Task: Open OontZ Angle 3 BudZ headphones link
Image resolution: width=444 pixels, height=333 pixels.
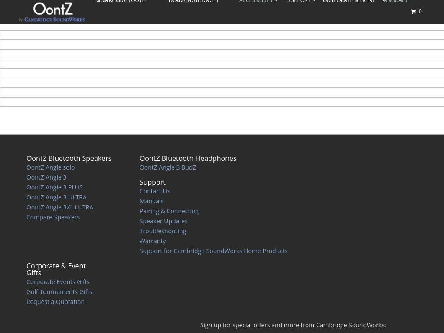Action: coord(168,167)
